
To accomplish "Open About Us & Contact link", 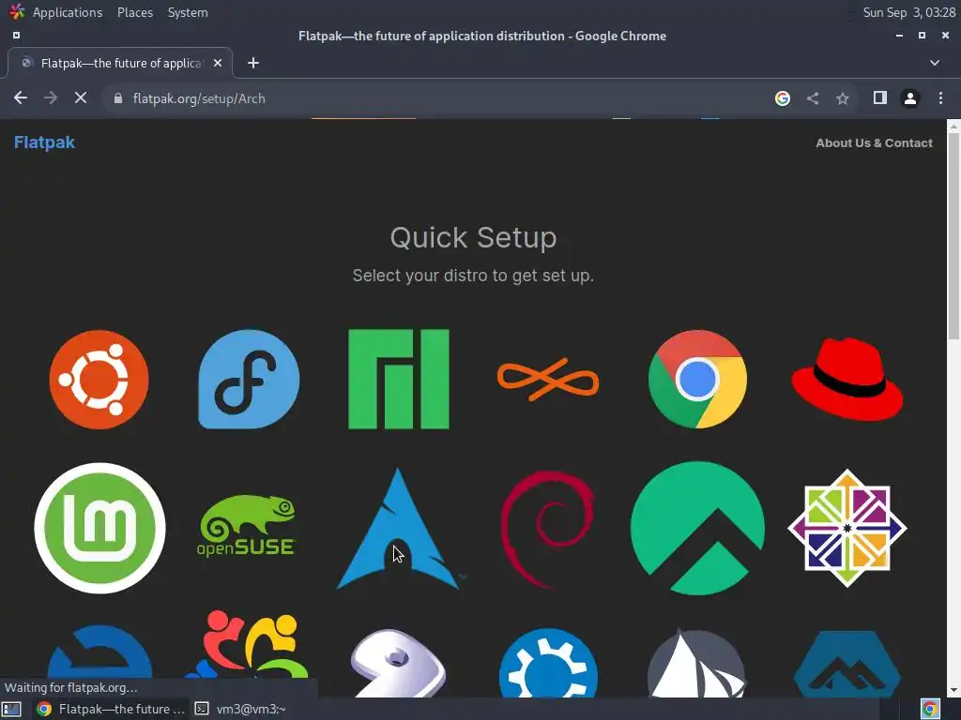I will (x=874, y=142).
